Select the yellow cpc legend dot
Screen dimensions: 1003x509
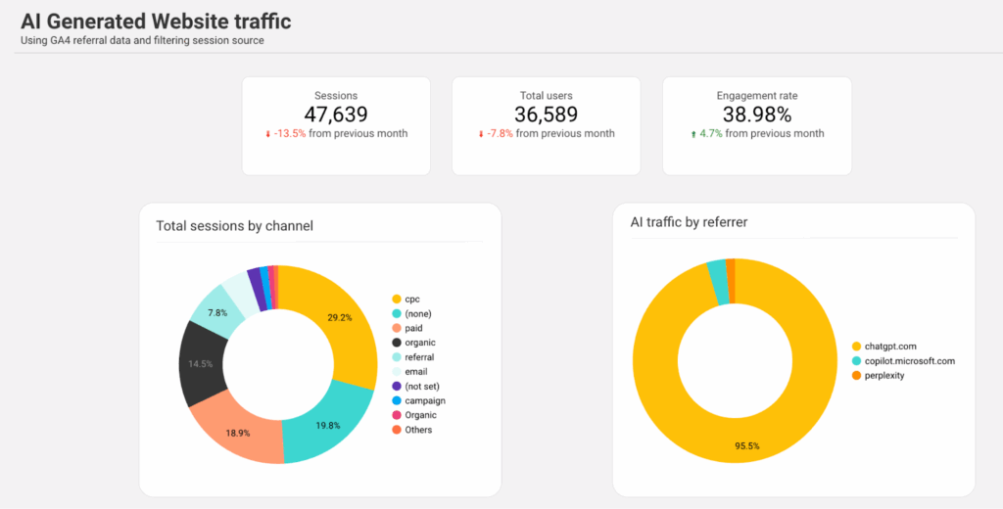pyautogui.click(x=397, y=299)
